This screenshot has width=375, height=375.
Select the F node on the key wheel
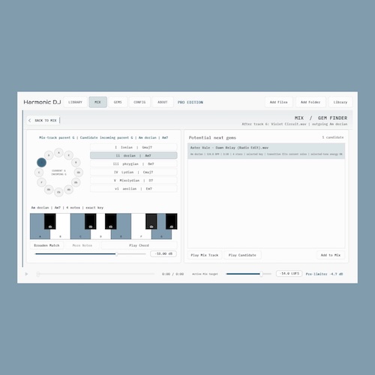tap(41, 182)
